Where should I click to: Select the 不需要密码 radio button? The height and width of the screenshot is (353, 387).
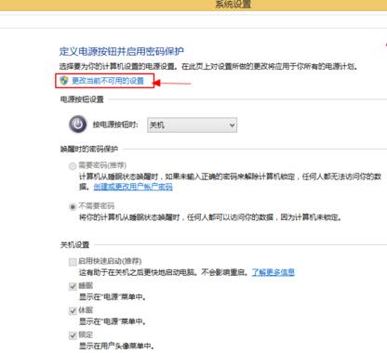[73, 206]
